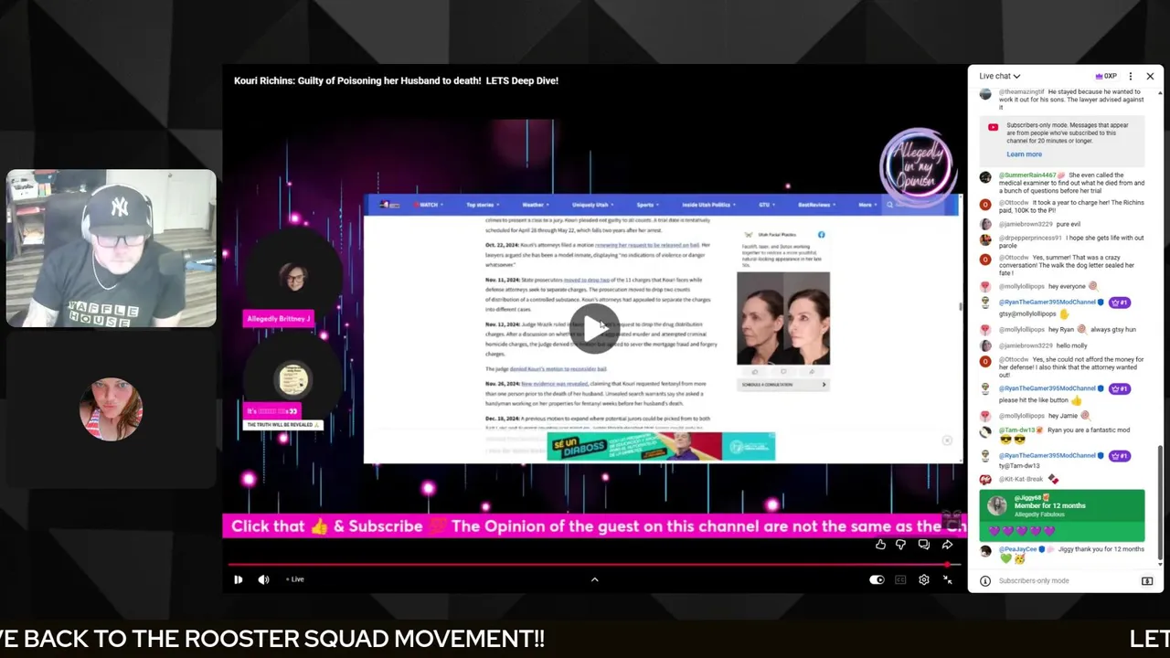Click the Allegedly in my Opinion logo
The height and width of the screenshot is (658, 1170).
point(917,168)
